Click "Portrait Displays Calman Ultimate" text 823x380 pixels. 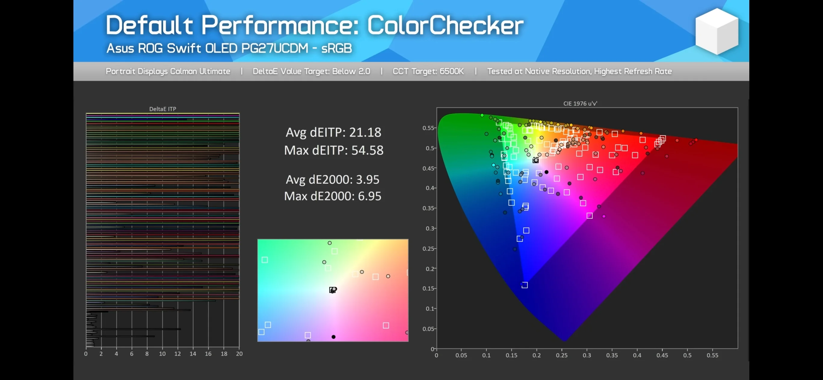168,71
